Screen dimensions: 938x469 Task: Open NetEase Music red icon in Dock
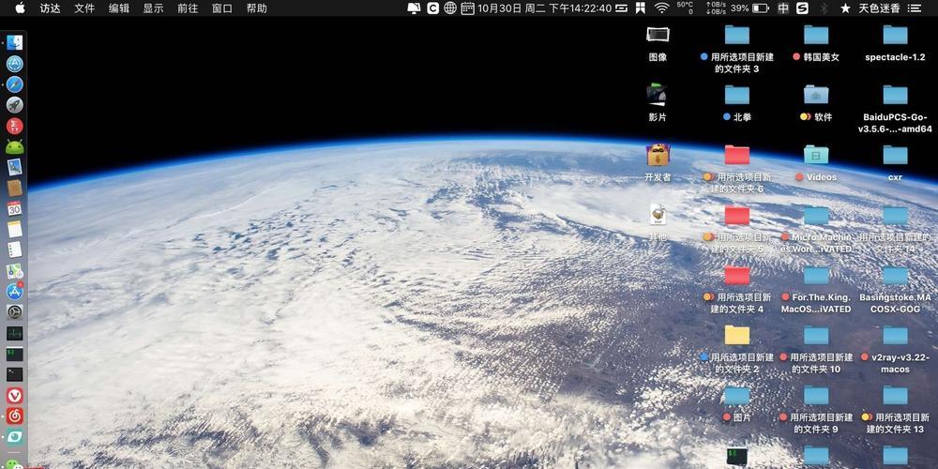tap(14, 416)
